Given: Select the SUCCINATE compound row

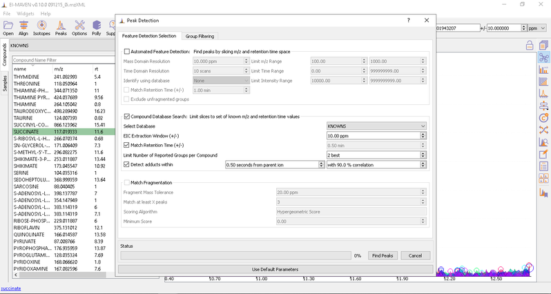Looking at the screenshot, I should tap(64, 132).
